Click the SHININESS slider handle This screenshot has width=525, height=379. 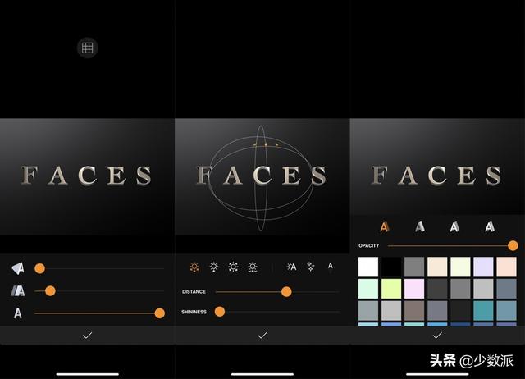click(220, 312)
